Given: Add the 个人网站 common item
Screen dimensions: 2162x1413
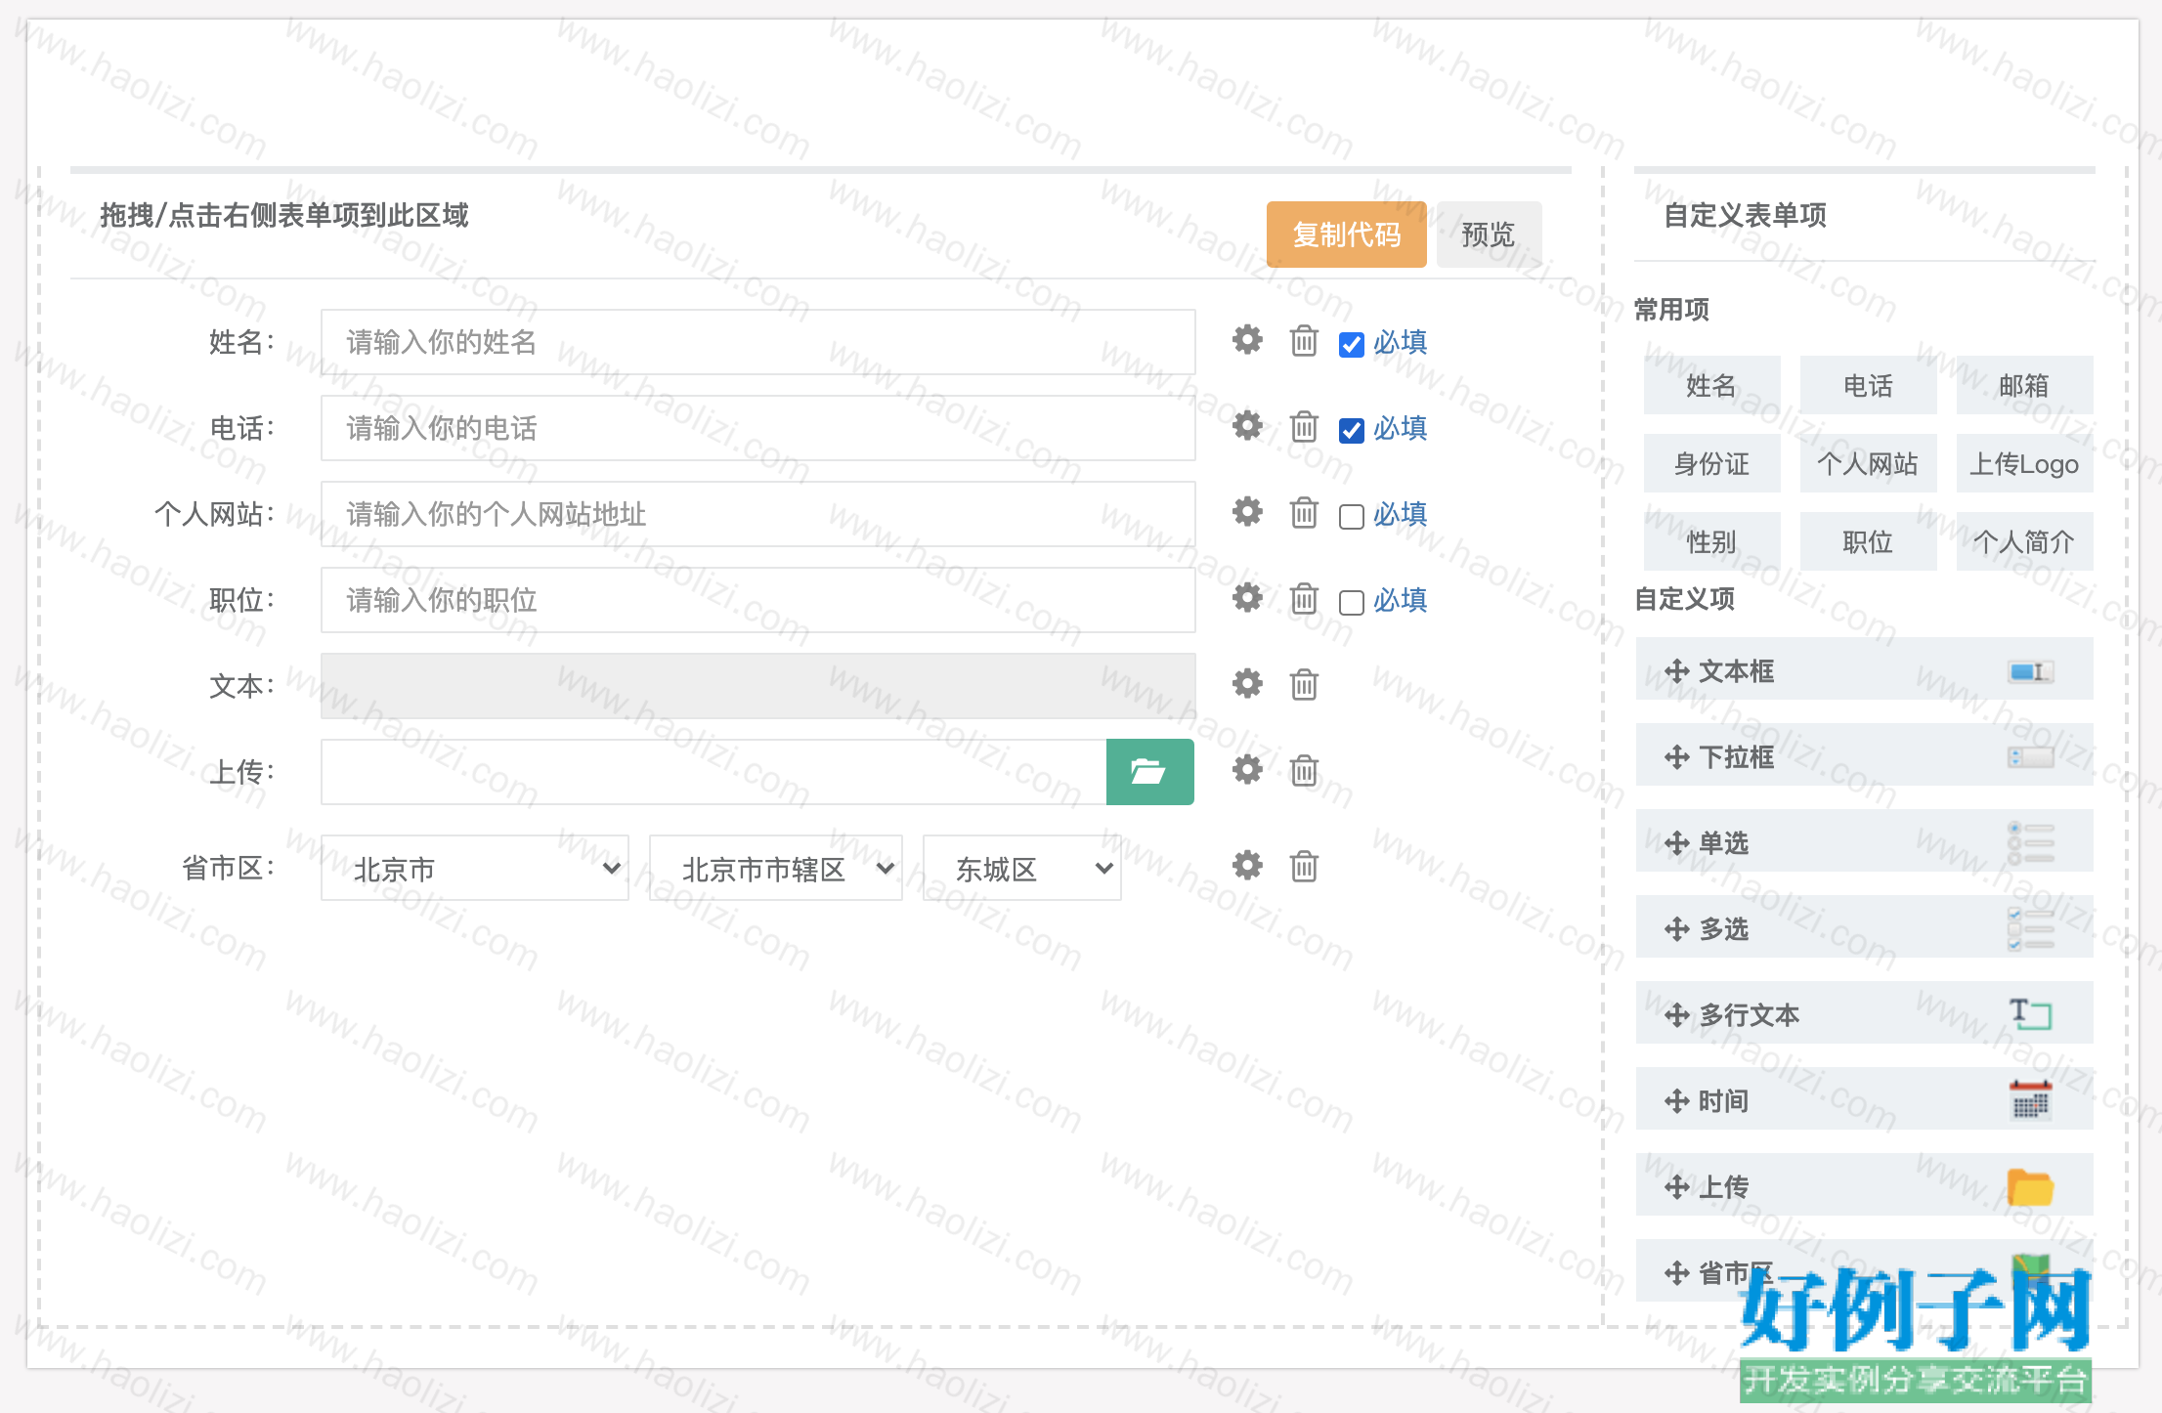Looking at the screenshot, I should point(1868,463).
